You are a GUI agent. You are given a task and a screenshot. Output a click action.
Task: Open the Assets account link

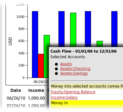[x=66, y=64]
